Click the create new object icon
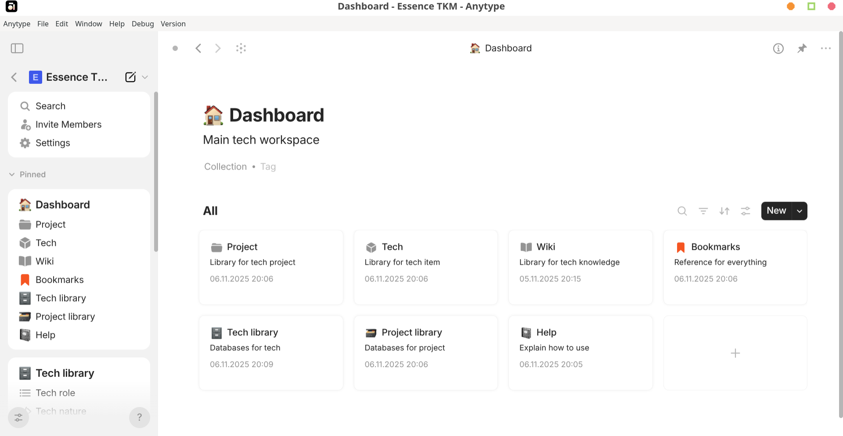The width and height of the screenshot is (843, 436). 130,77
